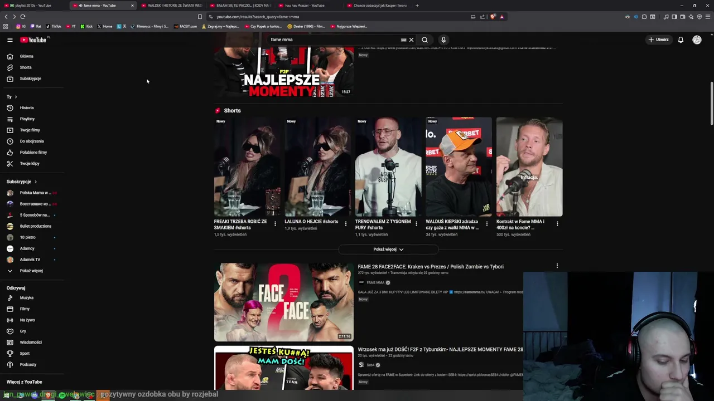This screenshot has height=401, width=714.
Task: Play the FACE 2 FACE video thumbnail
Action: pyautogui.click(x=283, y=302)
